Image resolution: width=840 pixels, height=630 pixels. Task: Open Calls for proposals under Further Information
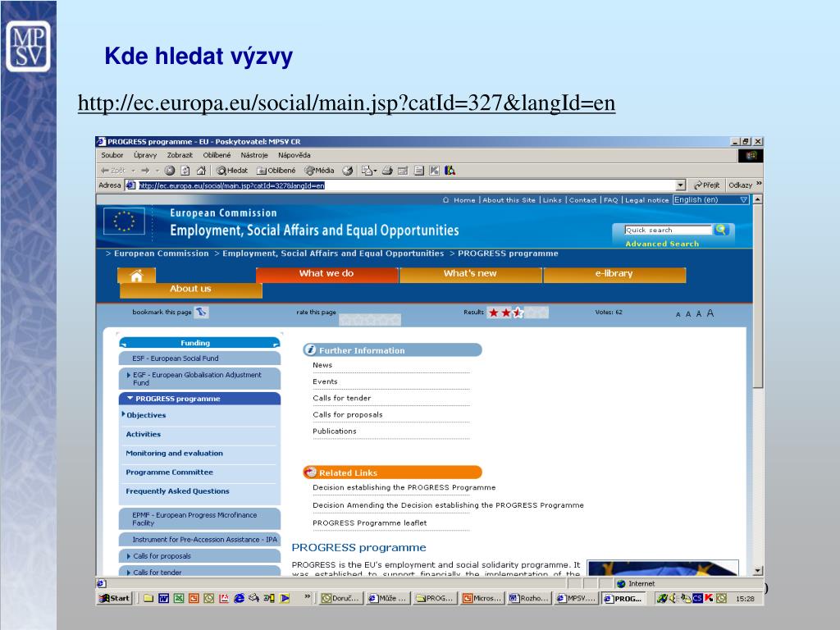tap(348, 414)
